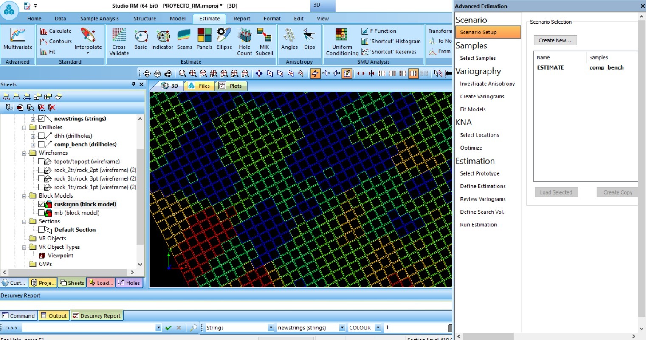646x340 pixels.
Task: Click the blue four-arrow move icon
Action: (x=259, y=73)
